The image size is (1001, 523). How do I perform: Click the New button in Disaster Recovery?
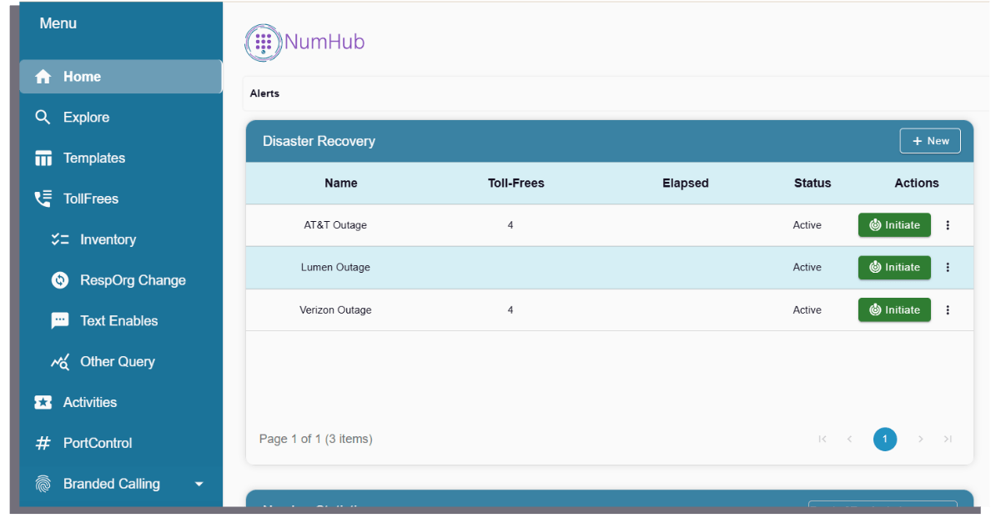click(x=930, y=140)
